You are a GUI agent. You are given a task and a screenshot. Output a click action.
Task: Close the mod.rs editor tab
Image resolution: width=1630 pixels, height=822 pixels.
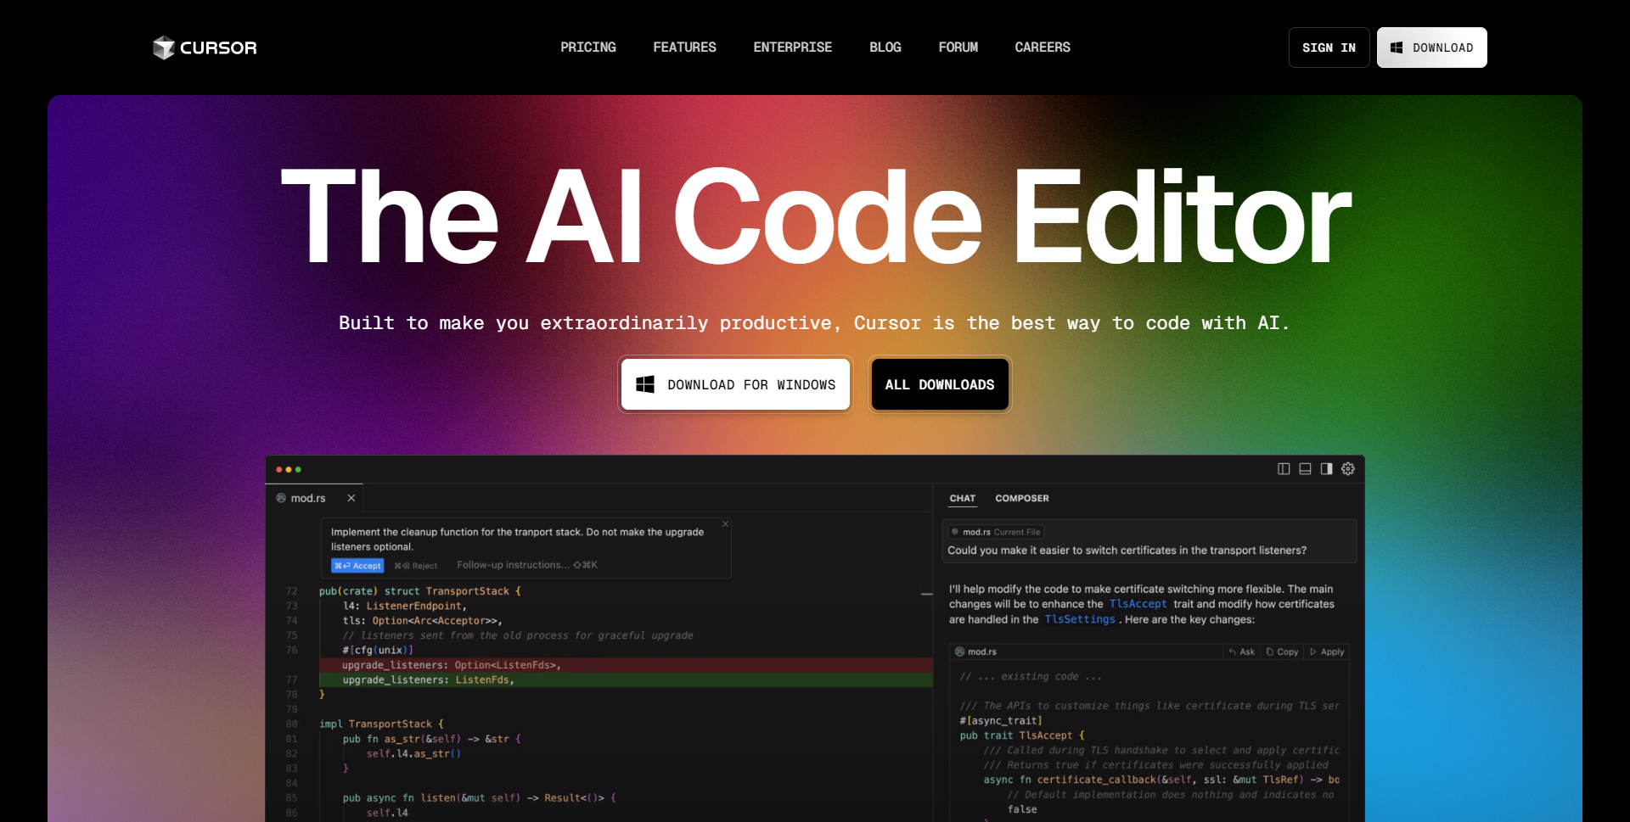click(x=351, y=498)
